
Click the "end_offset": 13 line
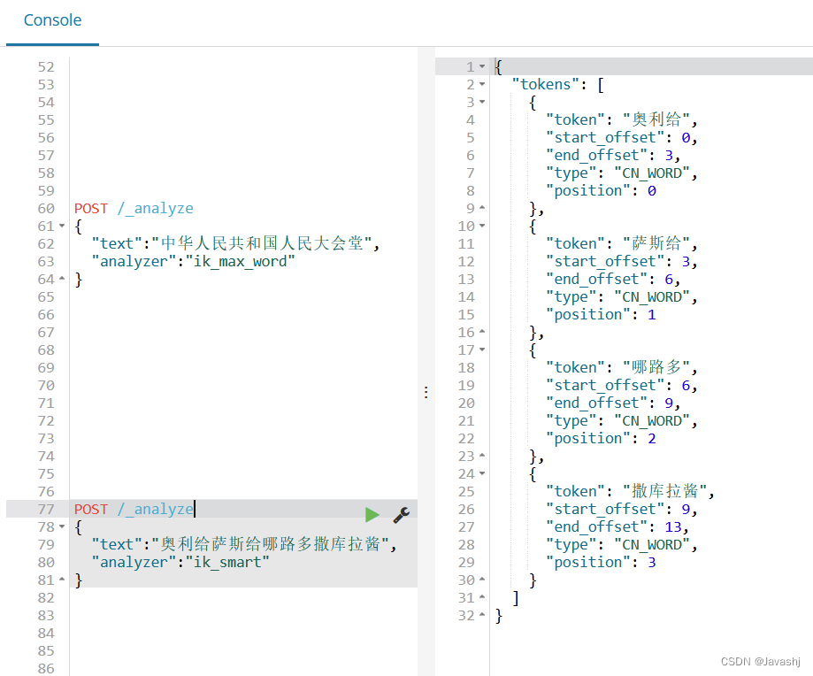coord(617,526)
